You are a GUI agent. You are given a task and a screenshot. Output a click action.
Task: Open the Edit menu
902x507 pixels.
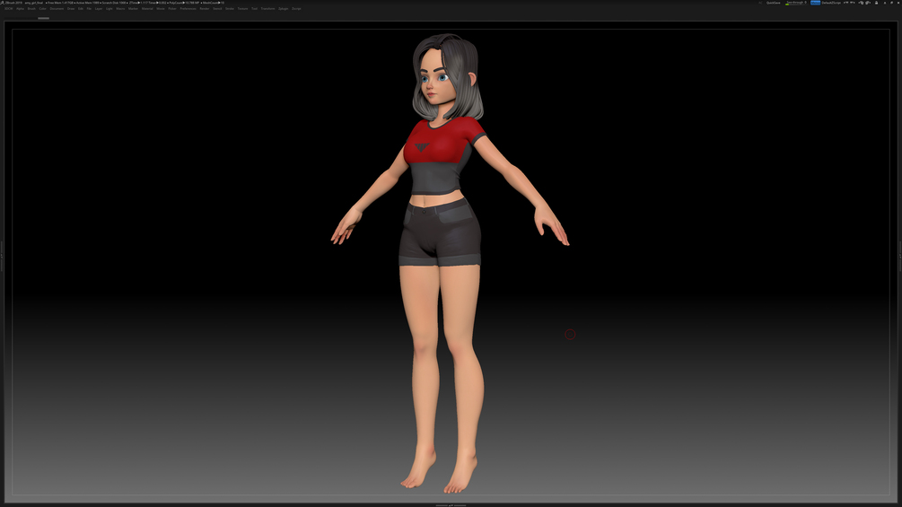click(81, 9)
